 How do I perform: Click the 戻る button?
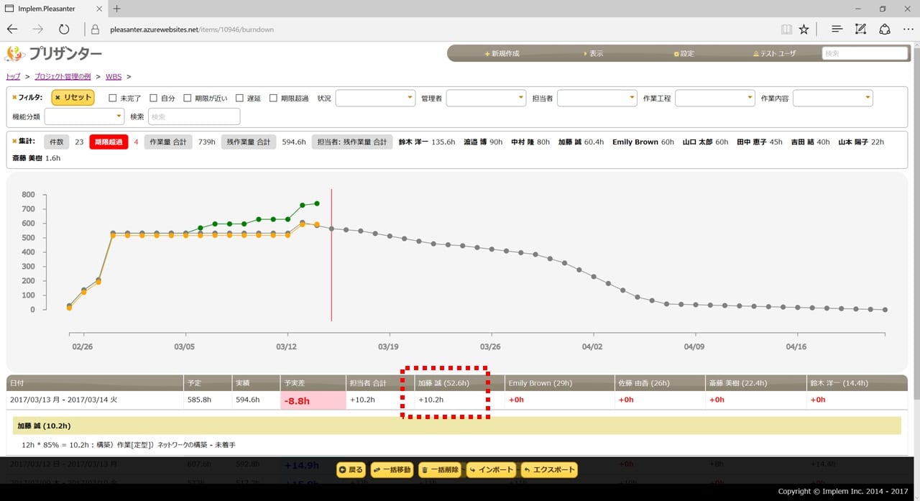[x=351, y=470]
